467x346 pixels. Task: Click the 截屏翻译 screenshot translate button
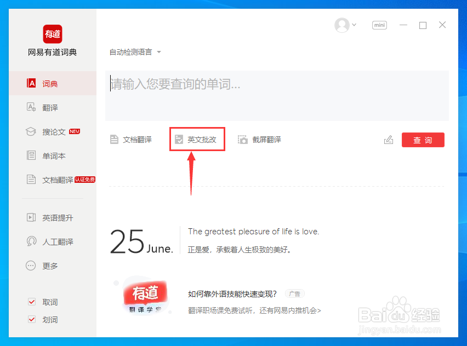click(x=259, y=140)
